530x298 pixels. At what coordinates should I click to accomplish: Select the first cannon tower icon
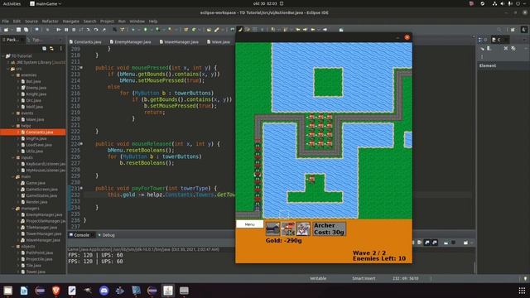click(x=272, y=229)
